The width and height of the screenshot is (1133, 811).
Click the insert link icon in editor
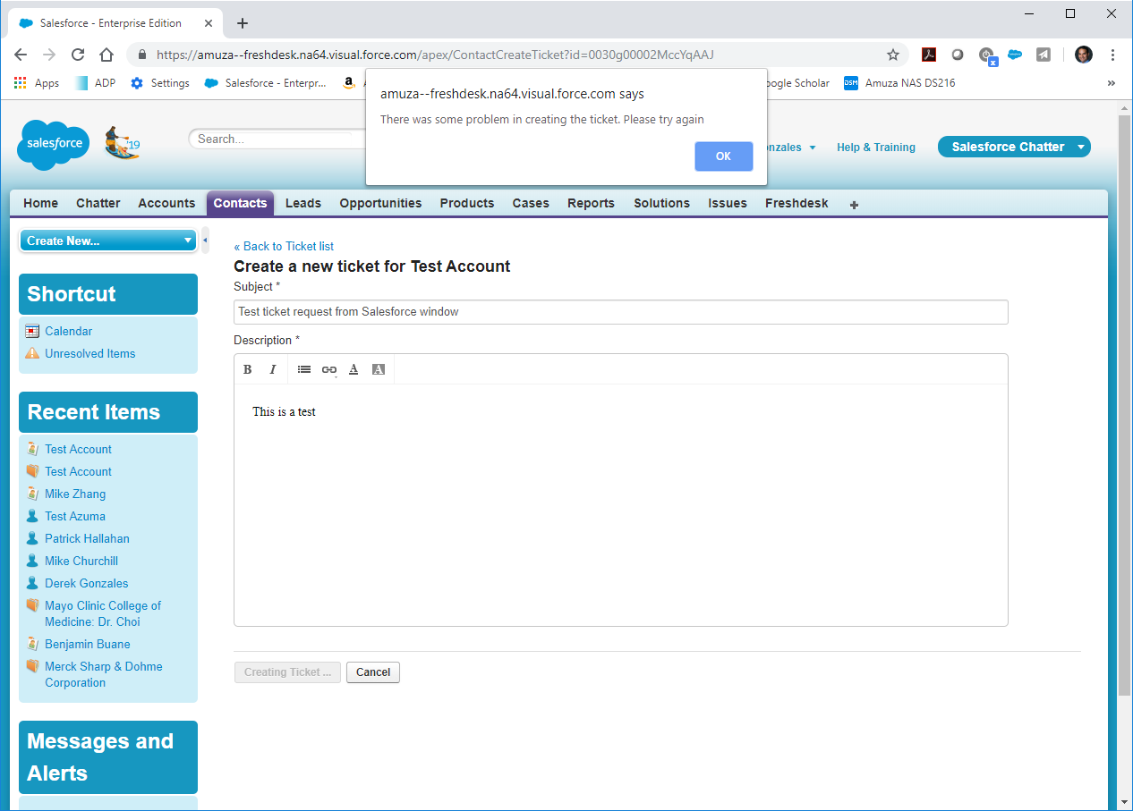[329, 369]
